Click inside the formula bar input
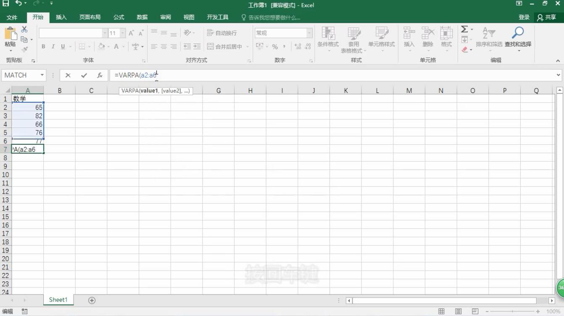Image resolution: width=564 pixels, height=316 pixels. coord(332,75)
